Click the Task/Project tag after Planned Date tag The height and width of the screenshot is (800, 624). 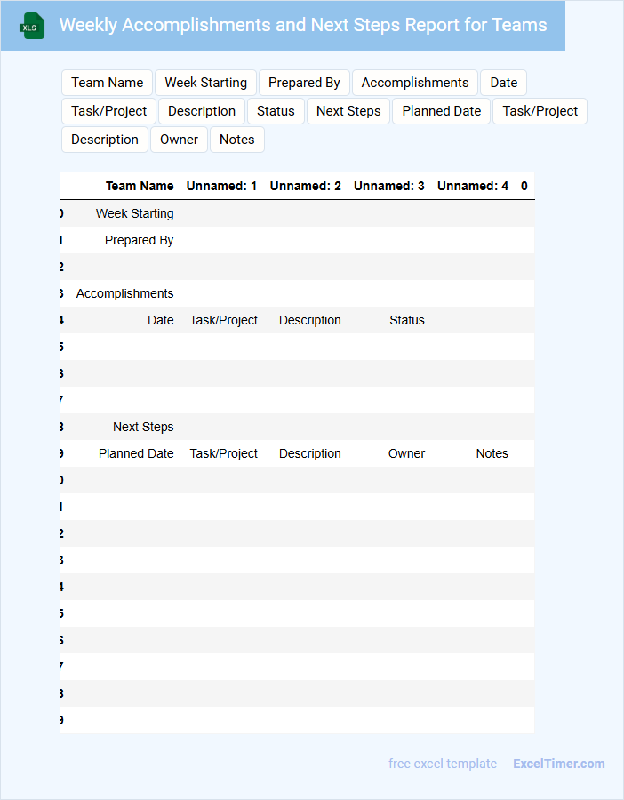coord(540,111)
